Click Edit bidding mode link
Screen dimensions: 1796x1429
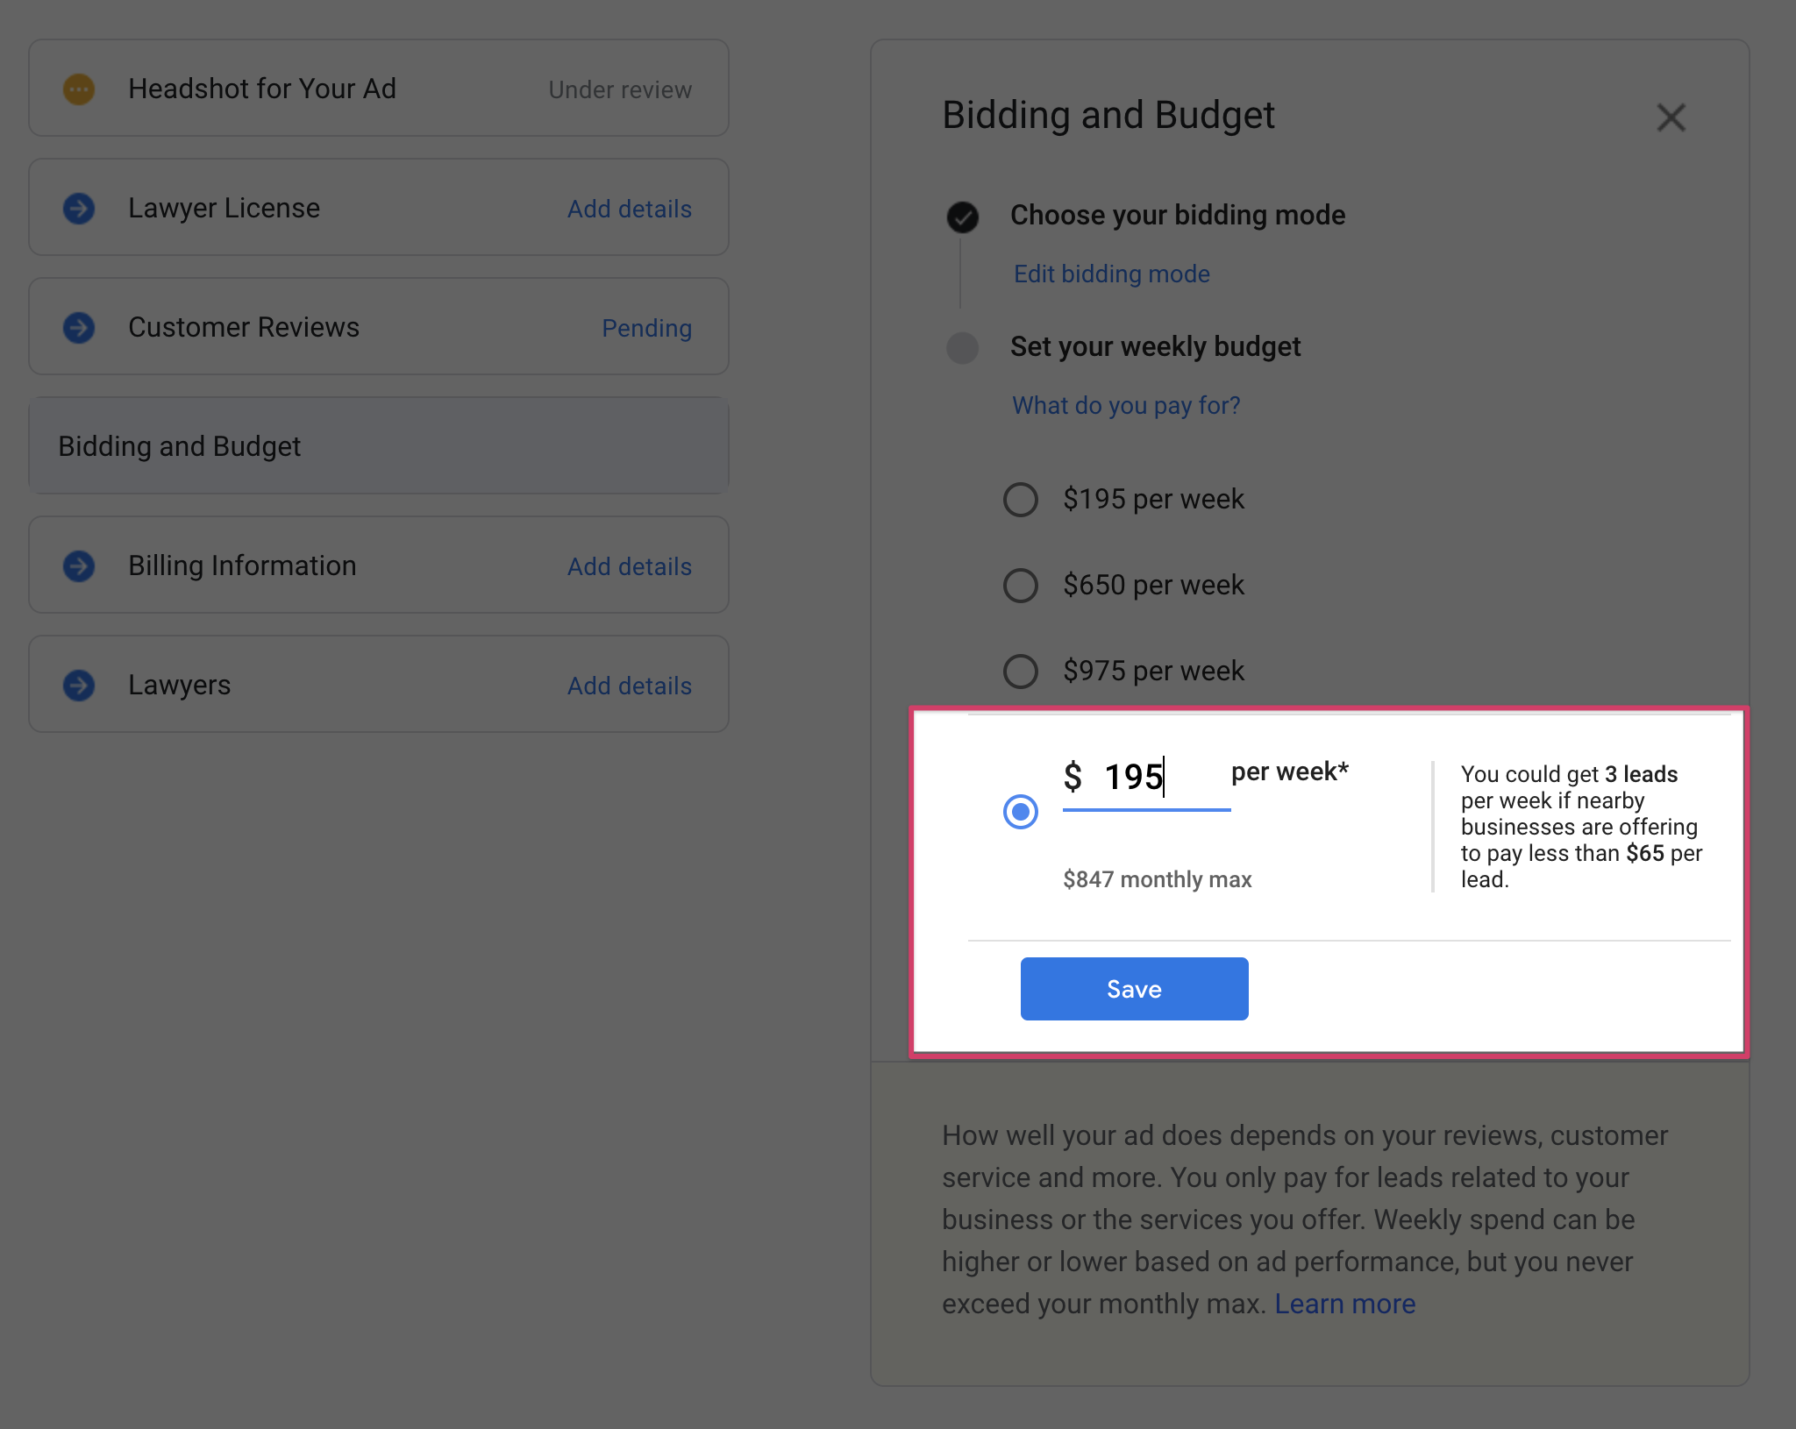pos(1111,274)
